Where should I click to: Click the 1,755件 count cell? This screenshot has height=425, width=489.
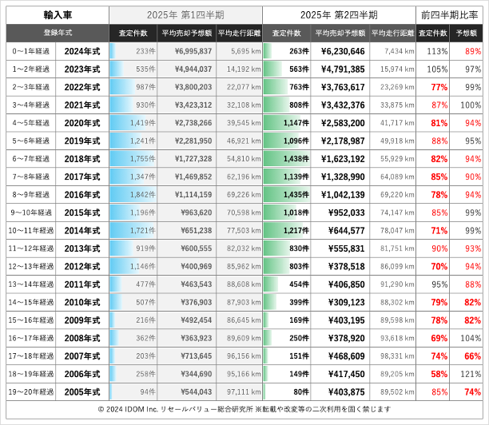tap(133, 159)
